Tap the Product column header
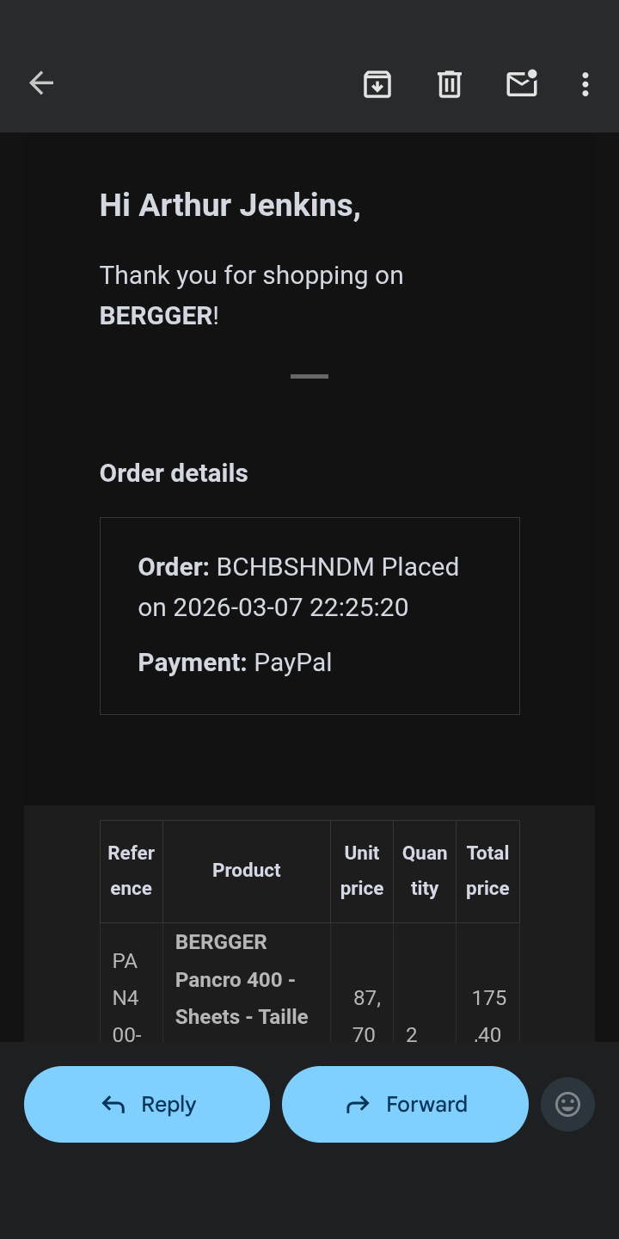The height and width of the screenshot is (1239, 619). pyautogui.click(x=247, y=871)
